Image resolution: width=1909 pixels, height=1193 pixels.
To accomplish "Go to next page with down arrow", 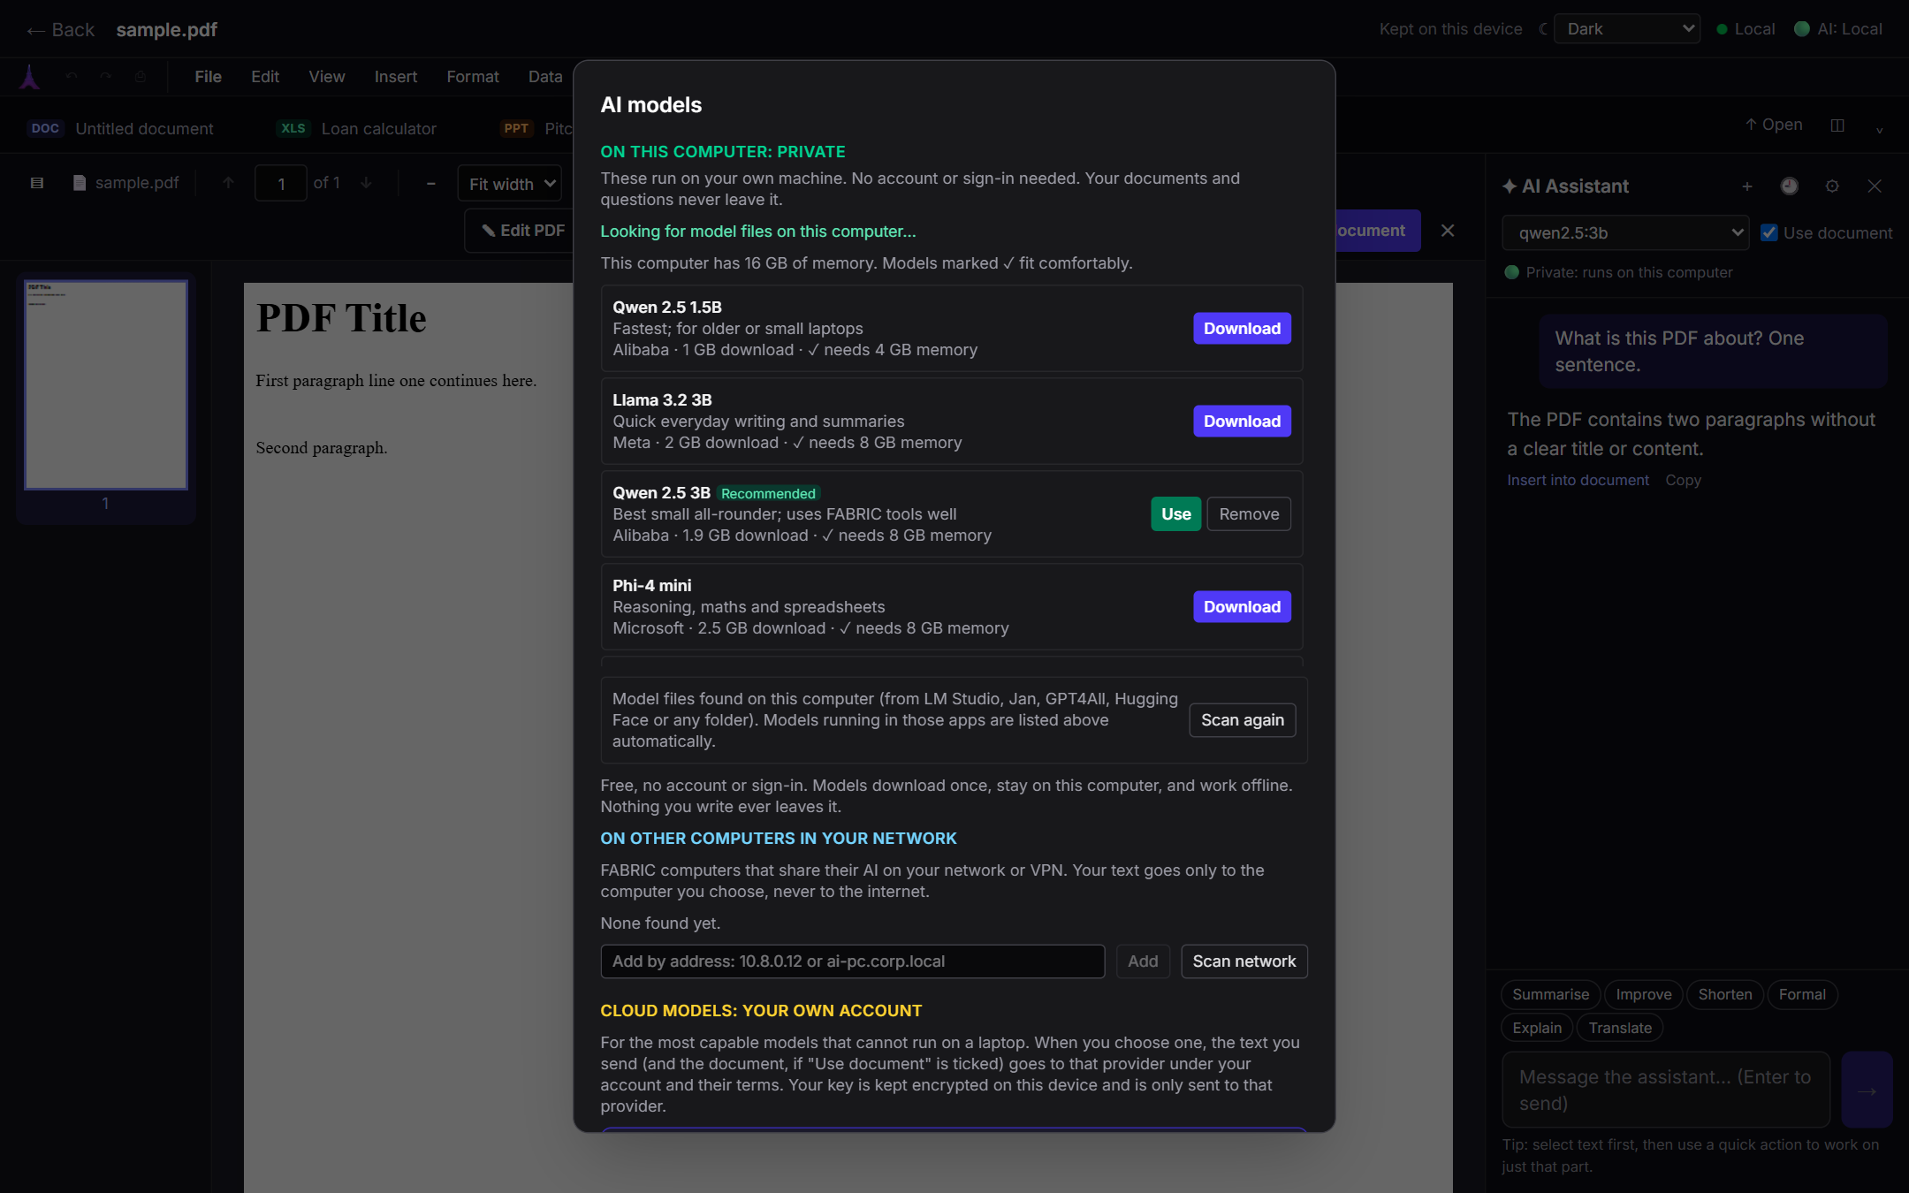I will [x=366, y=183].
